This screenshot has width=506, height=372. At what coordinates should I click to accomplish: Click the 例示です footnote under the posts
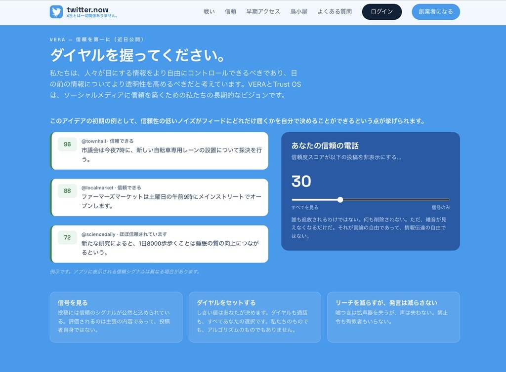(x=125, y=271)
